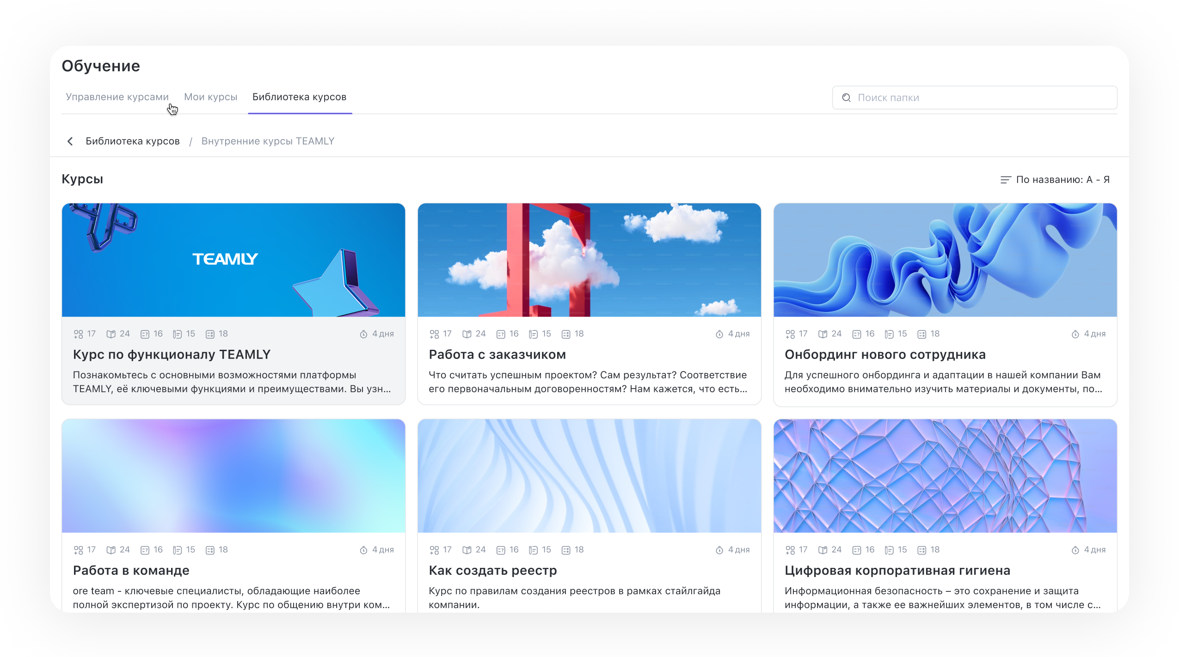Focus the Поиск папки search field
This screenshot has height=657, width=1179.
pyautogui.click(x=975, y=97)
